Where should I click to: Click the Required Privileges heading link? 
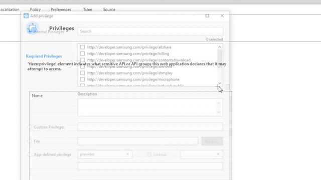click(x=44, y=56)
